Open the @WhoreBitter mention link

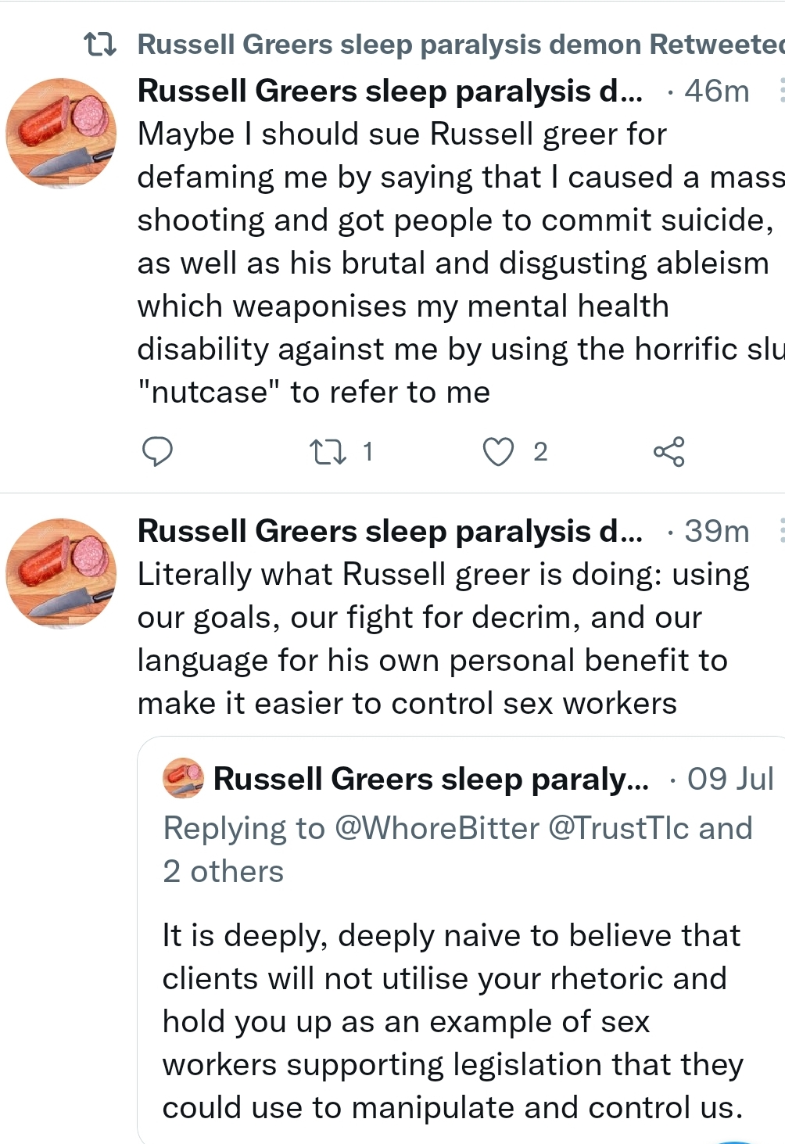(x=437, y=828)
